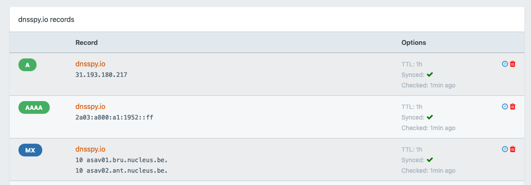
Task: Click the green synced checkmark on AAAA record
Action: (x=430, y=117)
